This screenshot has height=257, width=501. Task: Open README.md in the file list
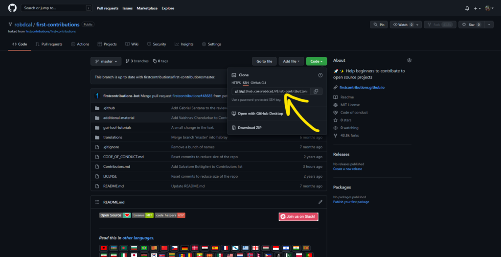click(x=114, y=186)
